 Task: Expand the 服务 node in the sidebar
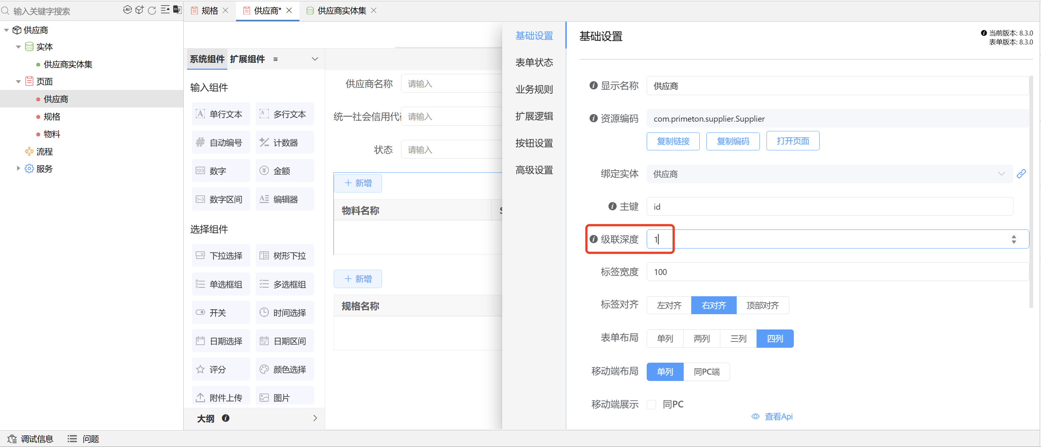[x=18, y=168]
